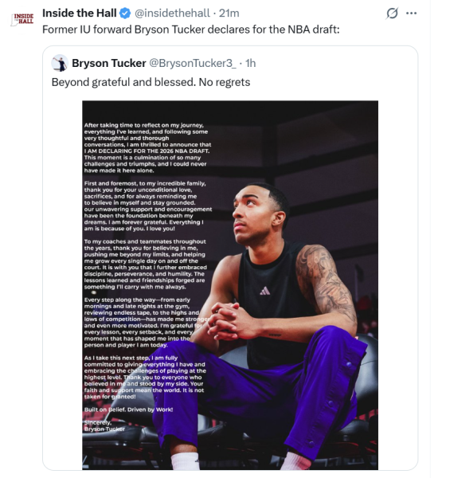Image resolution: width=450 pixels, height=478 pixels.
Task: Click the 1h quoted post timestamp
Action: 250,63
